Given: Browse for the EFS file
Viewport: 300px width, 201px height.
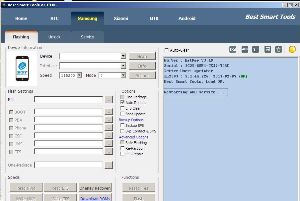Looking at the screenshot, I should click(x=109, y=151).
